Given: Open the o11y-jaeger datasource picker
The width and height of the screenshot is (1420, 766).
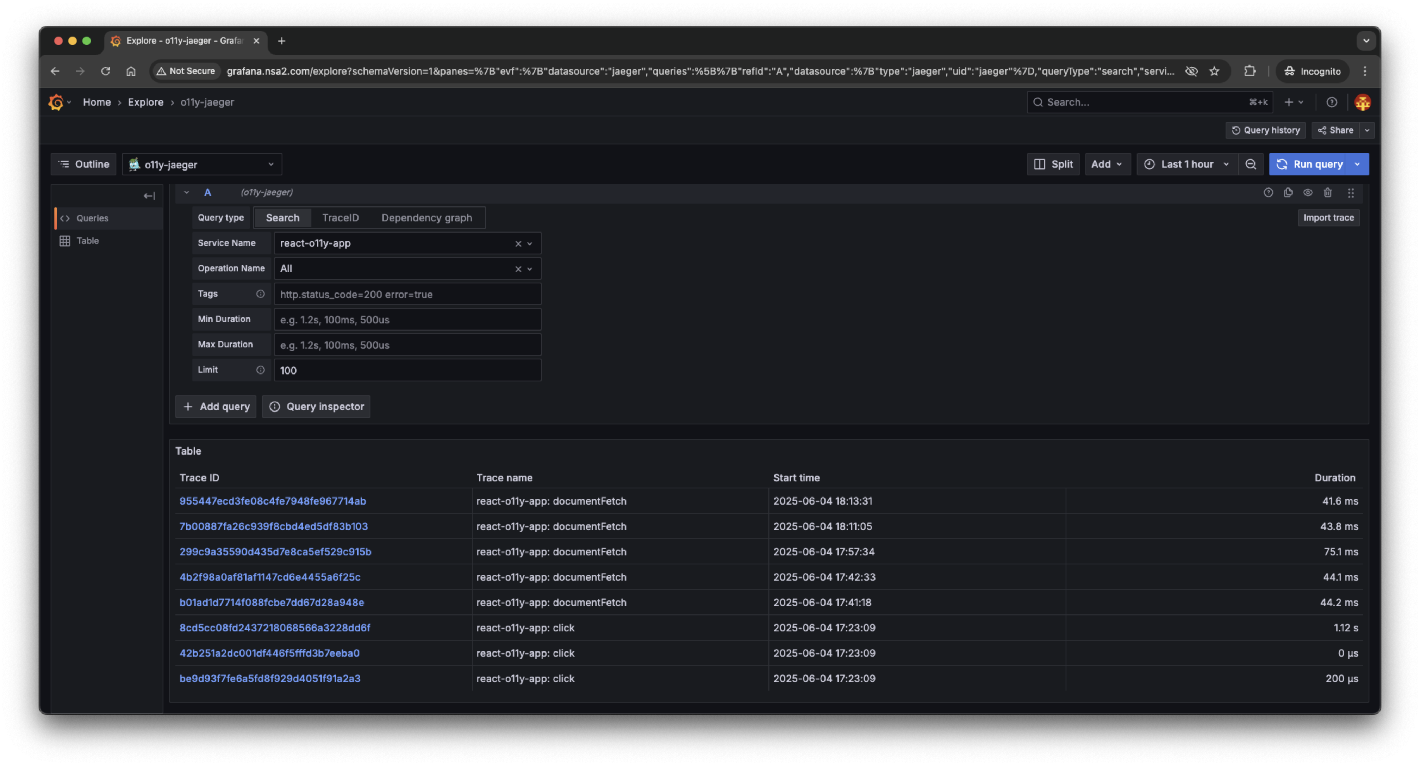Looking at the screenshot, I should click(202, 164).
